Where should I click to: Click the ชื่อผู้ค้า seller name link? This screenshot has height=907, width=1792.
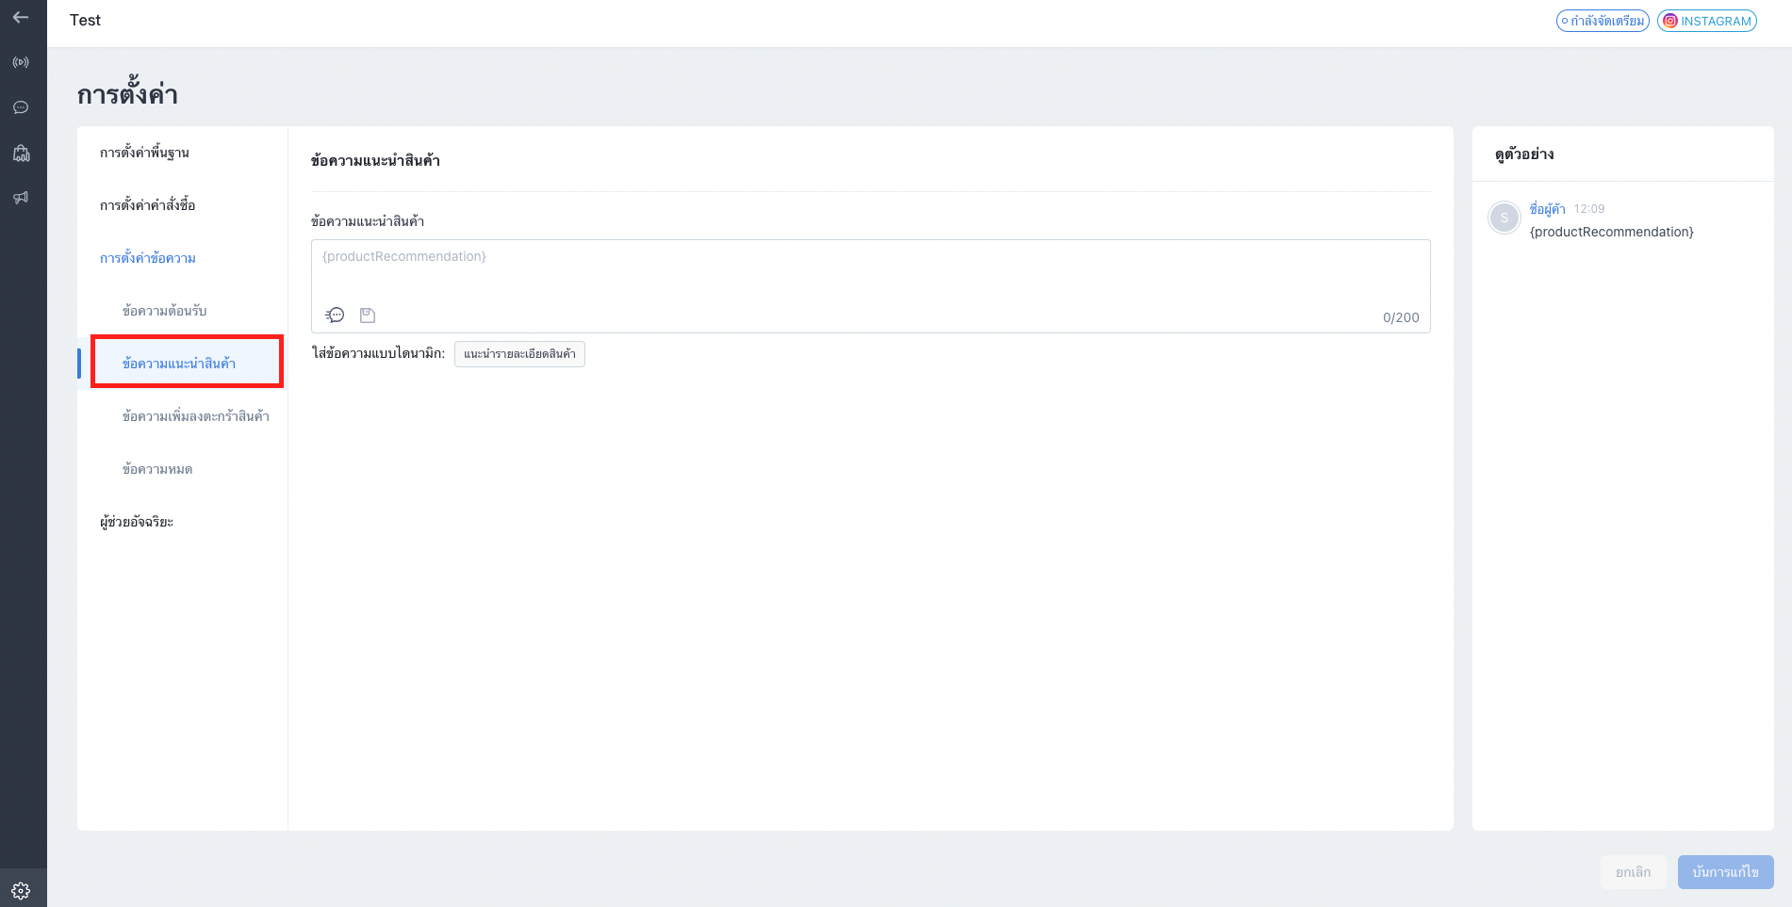coord(1547,209)
